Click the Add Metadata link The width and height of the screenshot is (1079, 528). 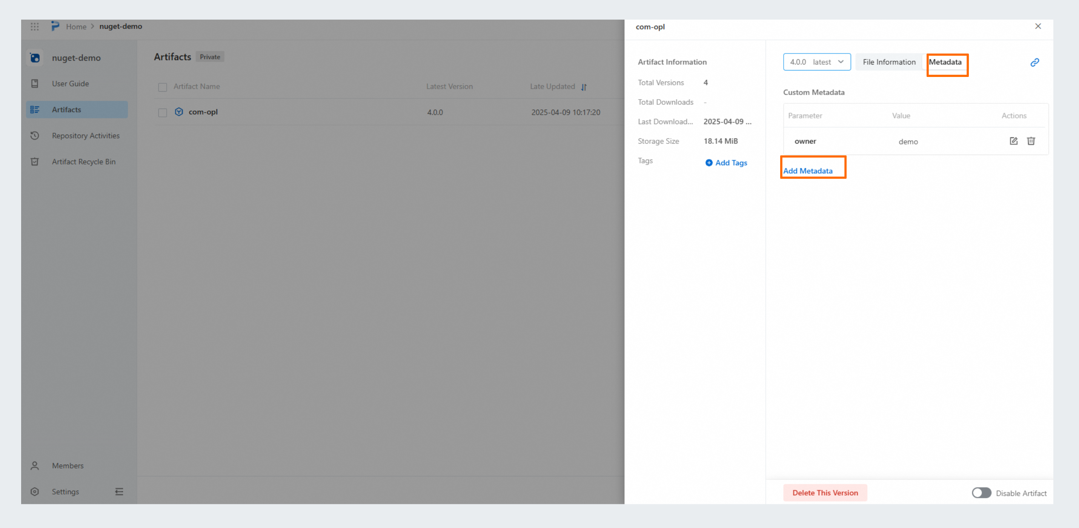(808, 171)
